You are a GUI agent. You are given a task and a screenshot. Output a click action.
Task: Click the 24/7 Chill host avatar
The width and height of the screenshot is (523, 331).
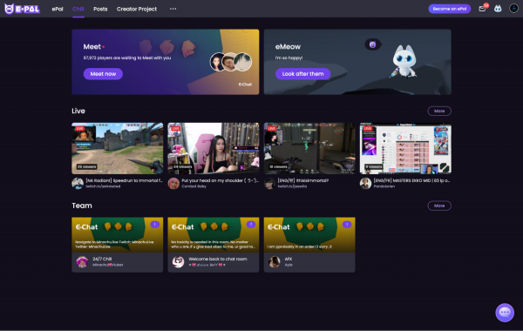82,261
